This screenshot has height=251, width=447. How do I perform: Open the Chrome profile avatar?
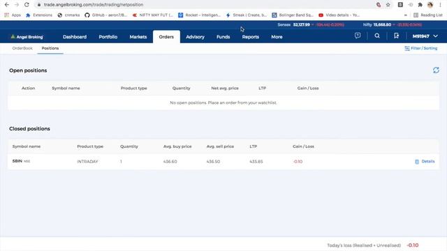click(x=430, y=5)
